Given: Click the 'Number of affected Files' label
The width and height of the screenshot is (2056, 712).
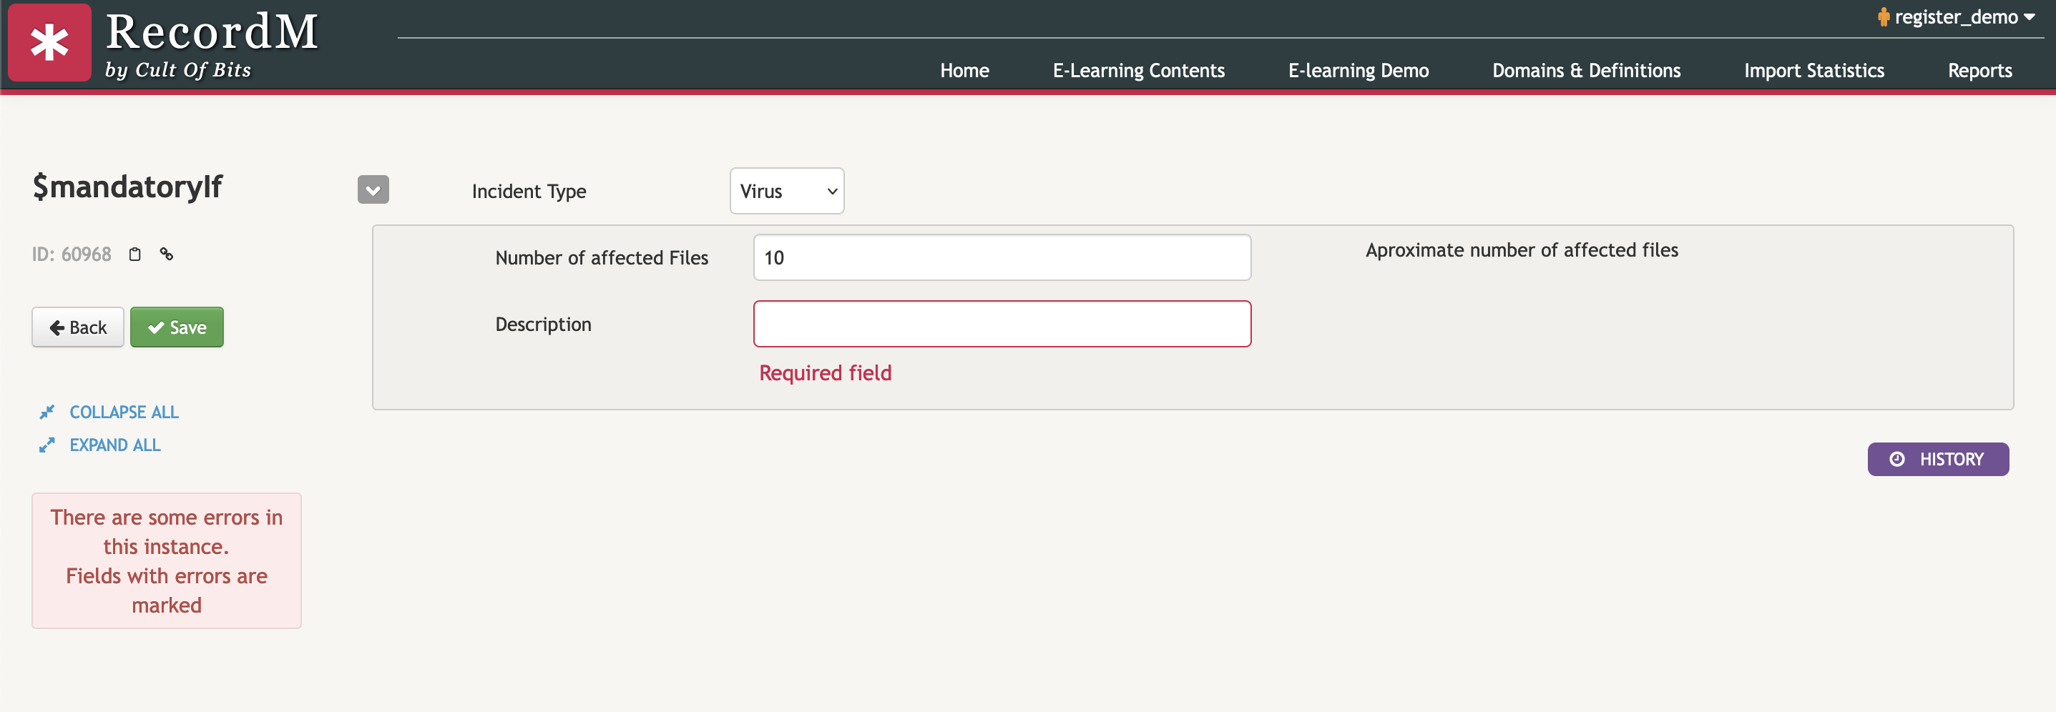Looking at the screenshot, I should (x=602, y=257).
